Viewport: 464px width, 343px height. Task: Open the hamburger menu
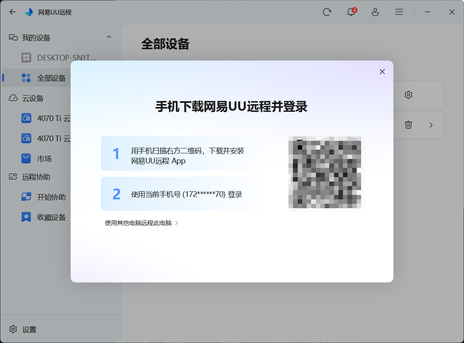399,12
